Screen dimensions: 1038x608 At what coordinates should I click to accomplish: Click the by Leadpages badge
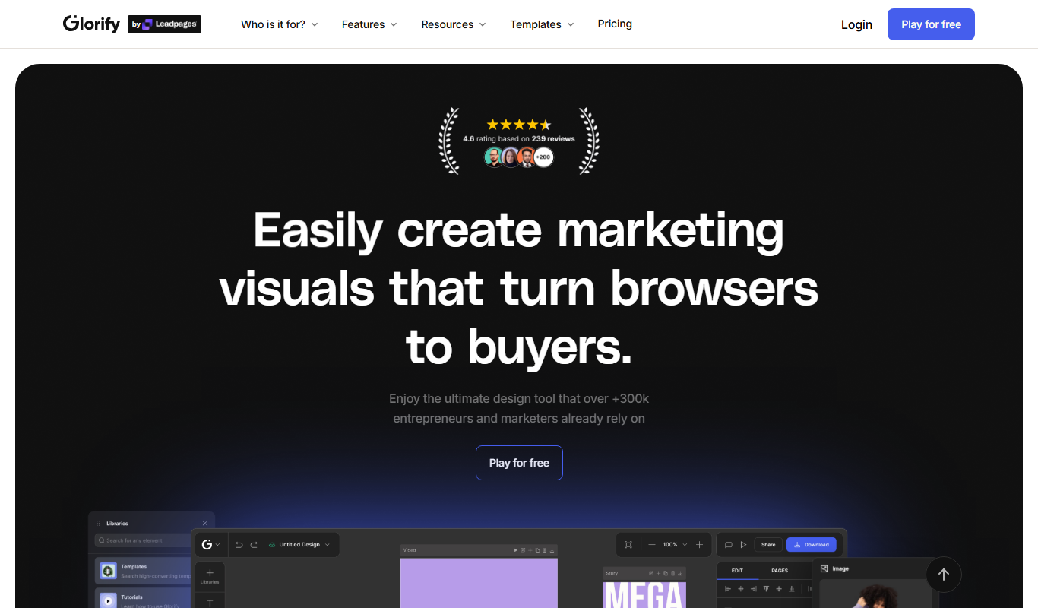click(164, 24)
